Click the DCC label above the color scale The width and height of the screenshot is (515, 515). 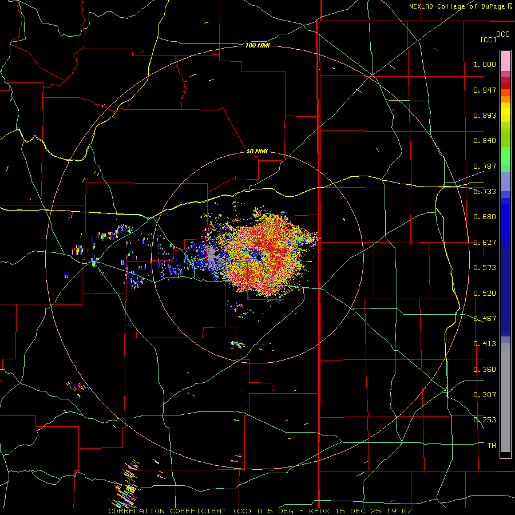point(502,34)
